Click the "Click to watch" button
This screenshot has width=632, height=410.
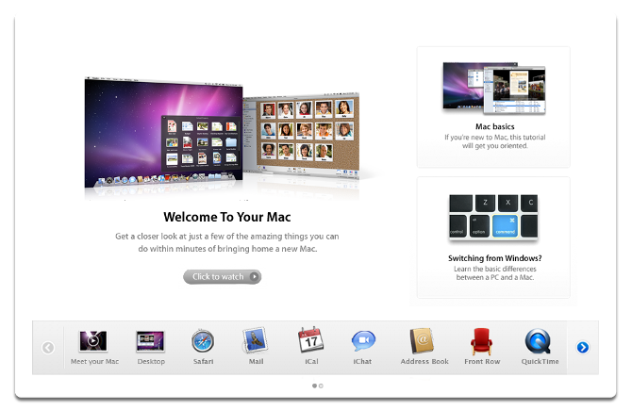(222, 277)
